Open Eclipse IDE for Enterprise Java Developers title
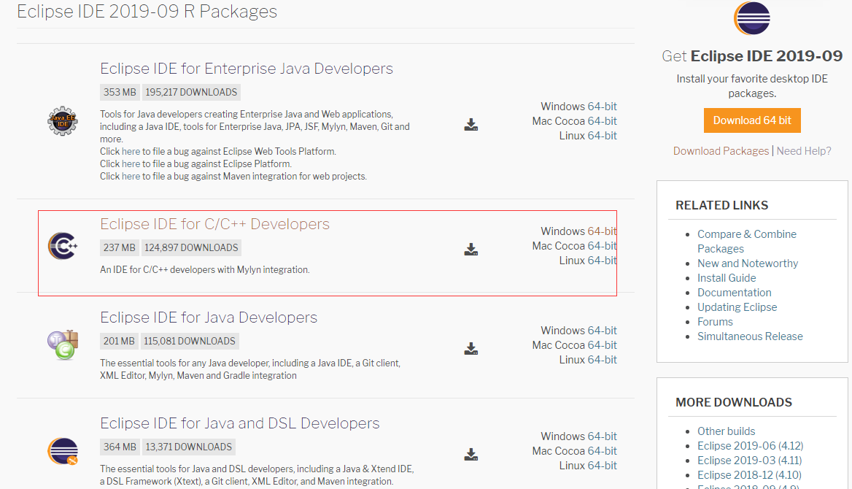This screenshot has width=852, height=489. click(246, 69)
